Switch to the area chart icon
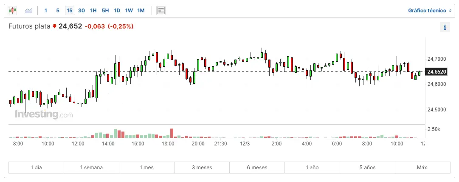Viewport: 459px width, 182px height. [x=28, y=10]
